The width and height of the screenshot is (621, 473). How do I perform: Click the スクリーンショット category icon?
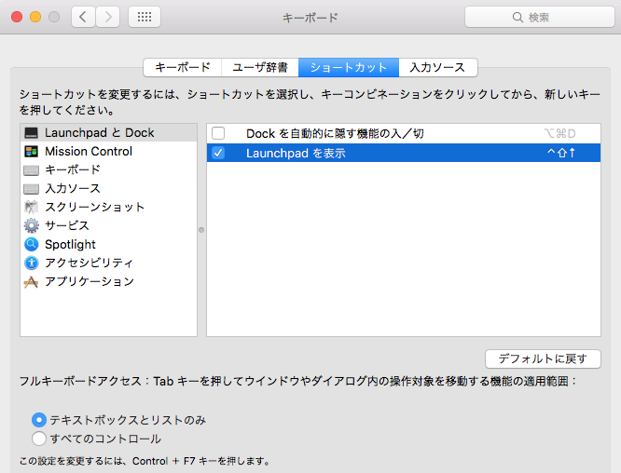tap(31, 207)
